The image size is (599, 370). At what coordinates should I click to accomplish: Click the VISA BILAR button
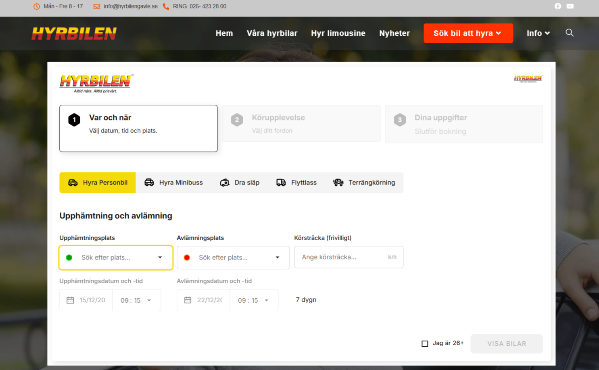point(507,343)
